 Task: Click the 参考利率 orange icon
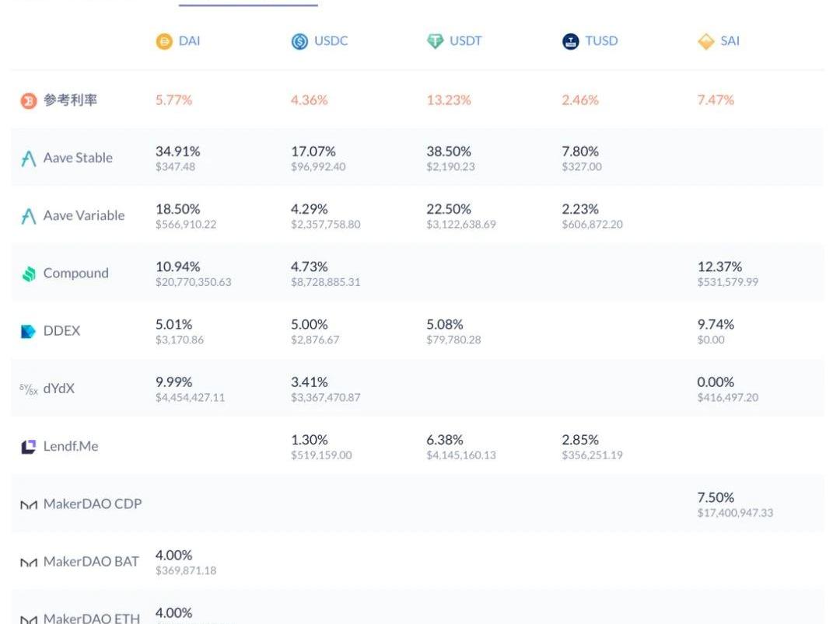pos(29,100)
